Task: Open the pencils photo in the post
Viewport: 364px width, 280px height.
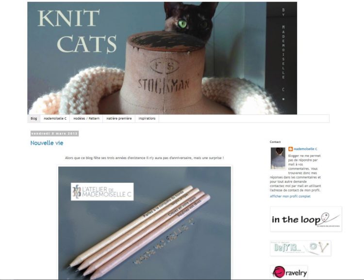Action: pyautogui.click(x=145, y=223)
